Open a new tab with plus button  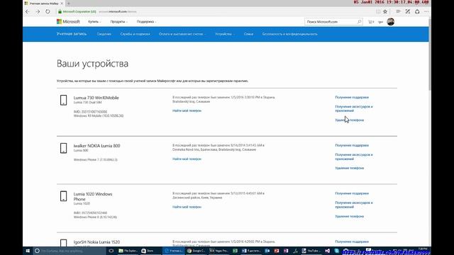pos(69,4)
